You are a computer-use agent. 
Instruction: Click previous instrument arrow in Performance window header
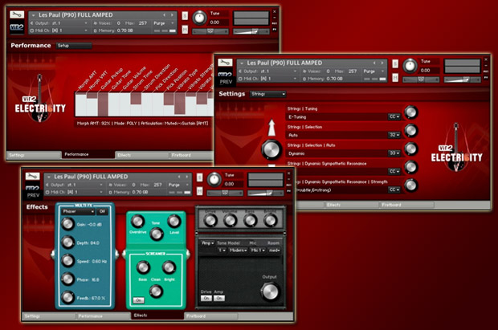tap(164, 15)
